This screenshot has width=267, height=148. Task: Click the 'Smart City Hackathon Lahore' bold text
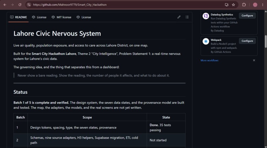point(54,54)
